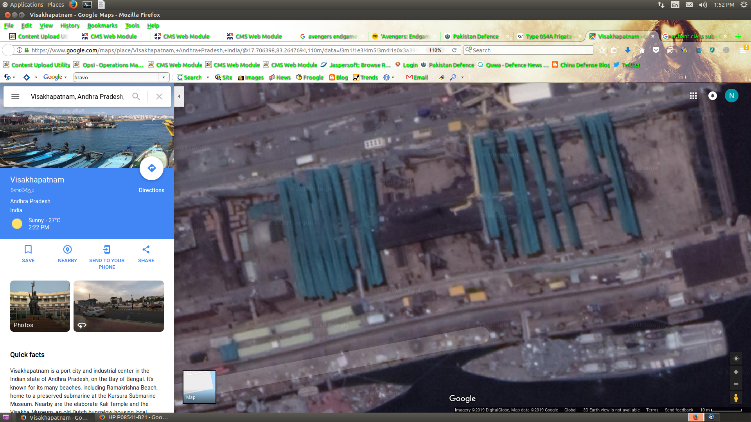Image resolution: width=751 pixels, height=422 pixels.
Task: Switch to Content Upload Utility tab
Action: tap(41, 36)
